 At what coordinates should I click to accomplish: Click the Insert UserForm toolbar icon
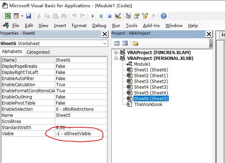(x=16, y=16)
